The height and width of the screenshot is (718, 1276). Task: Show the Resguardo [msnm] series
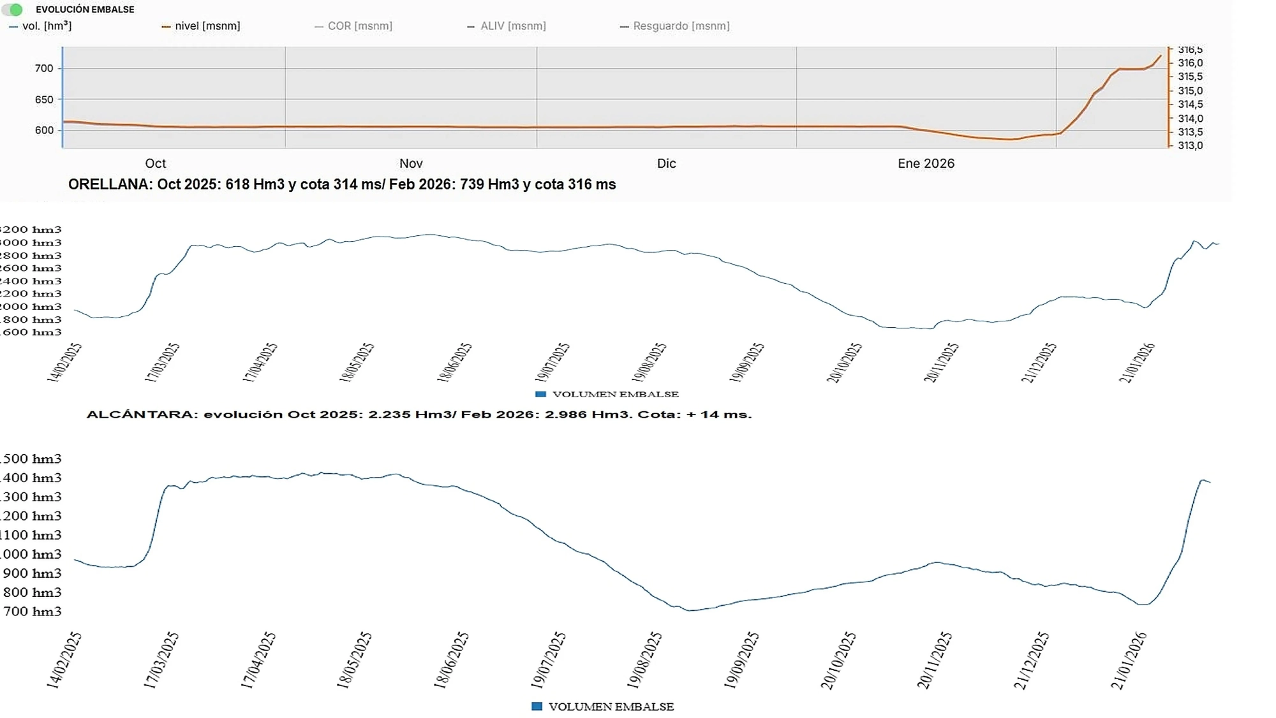click(675, 26)
